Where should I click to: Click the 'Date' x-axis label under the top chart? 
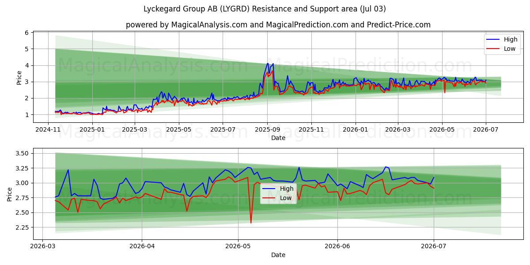point(278,138)
